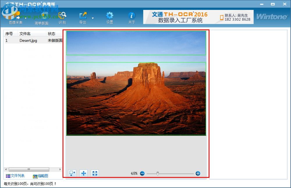Click the horizontal scrollbar under the file list
The height and width of the screenshot is (188, 291).
(x=29, y=169)
